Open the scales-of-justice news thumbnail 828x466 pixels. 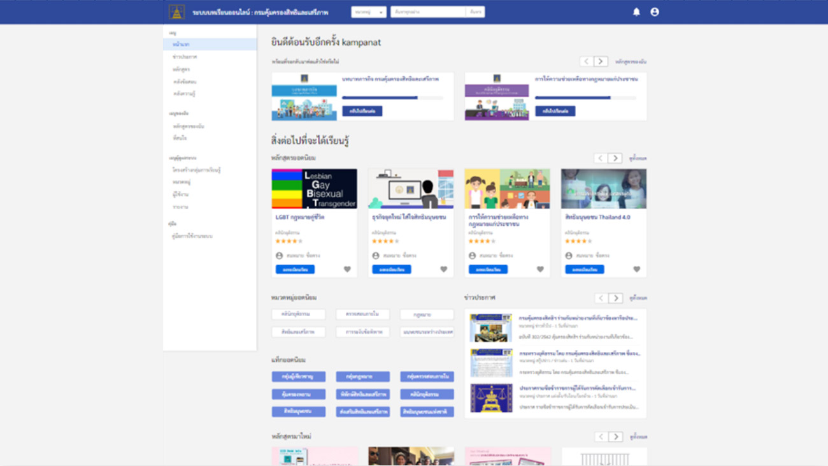click(491, 398)
